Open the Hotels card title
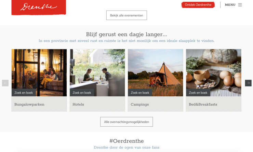Image resolution: width=253 pixels, height=152 pixels. (78, 105)
